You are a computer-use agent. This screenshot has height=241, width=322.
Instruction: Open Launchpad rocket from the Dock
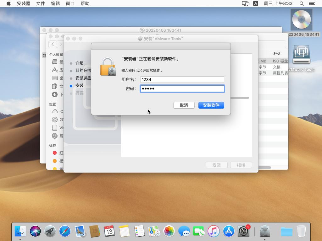pos(50,231)
